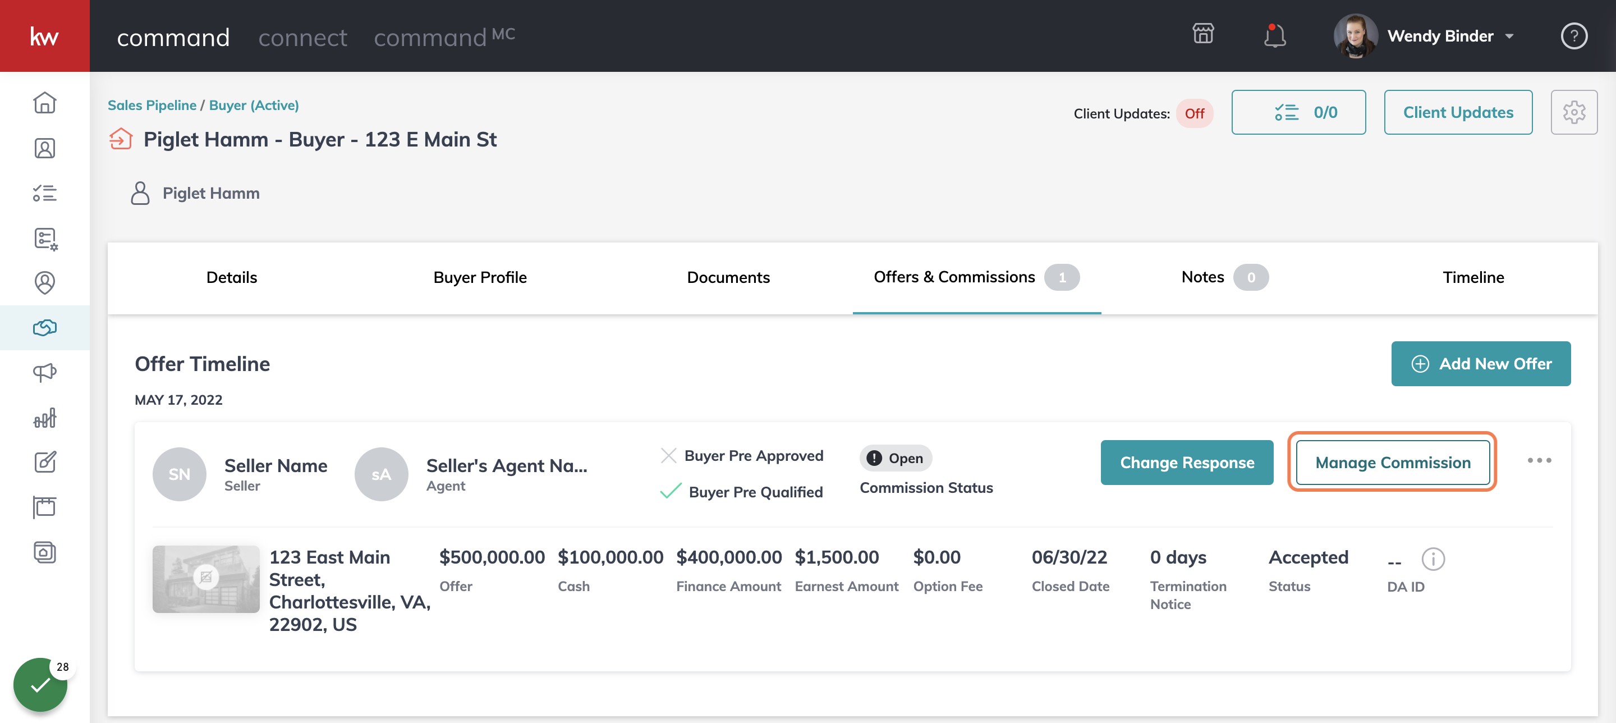Screen dimensions: 1616x723
Task: Toggle Client Updates Off switch
Action: 1194,113
